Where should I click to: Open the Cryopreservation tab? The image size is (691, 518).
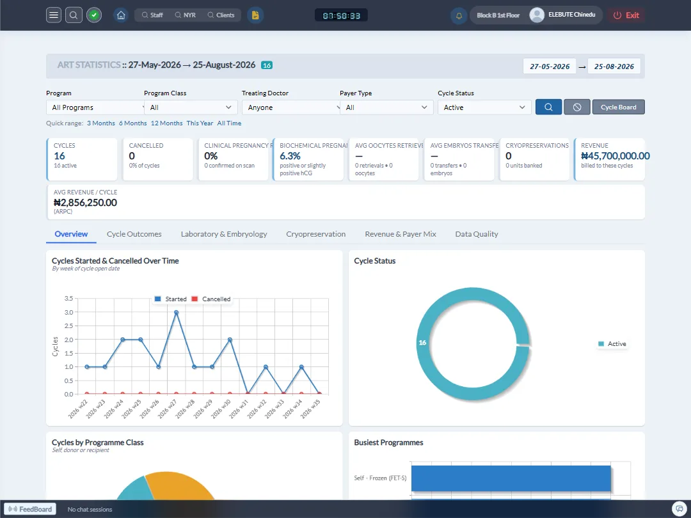(x=315, y=234)
